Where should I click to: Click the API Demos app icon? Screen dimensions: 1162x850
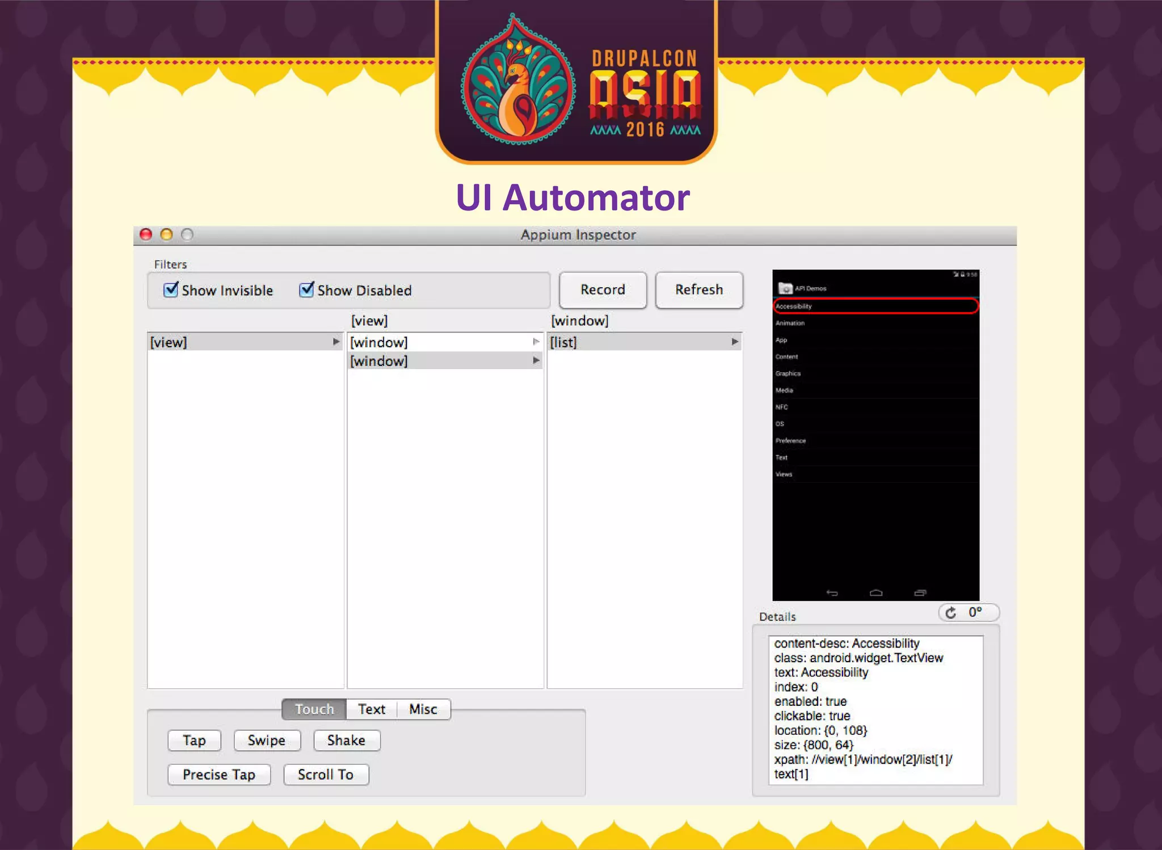(x=785, y=288)
